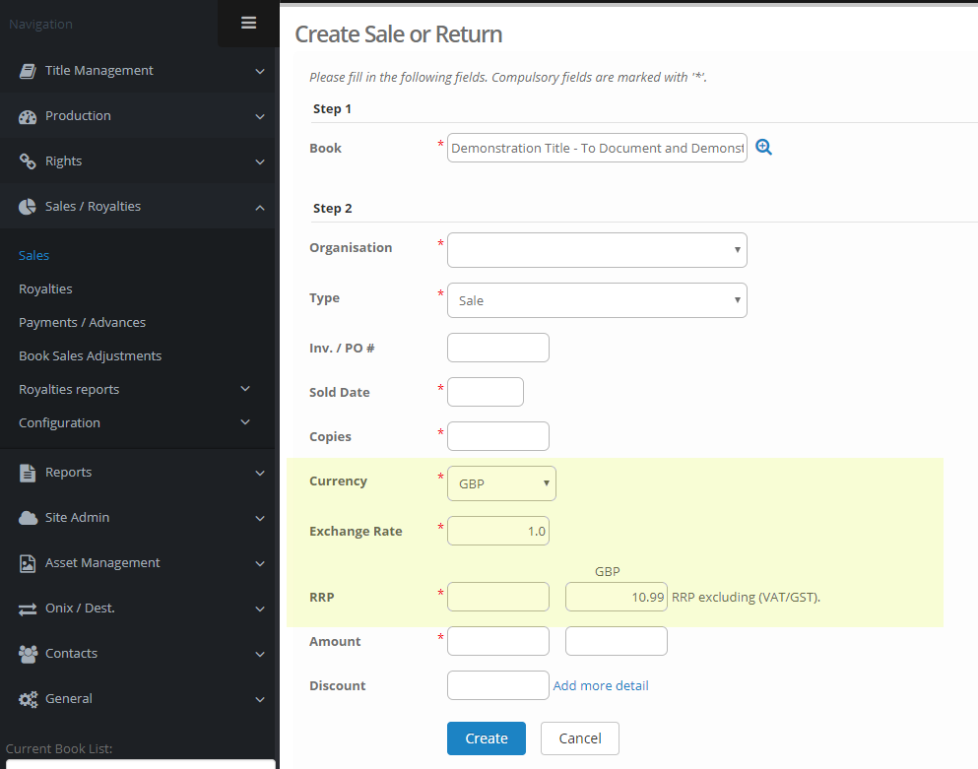Open the Type dropdown showing Sale
The width and height of the screenshot is (978, 769).
pyautogui.click(x=597, y=300)
